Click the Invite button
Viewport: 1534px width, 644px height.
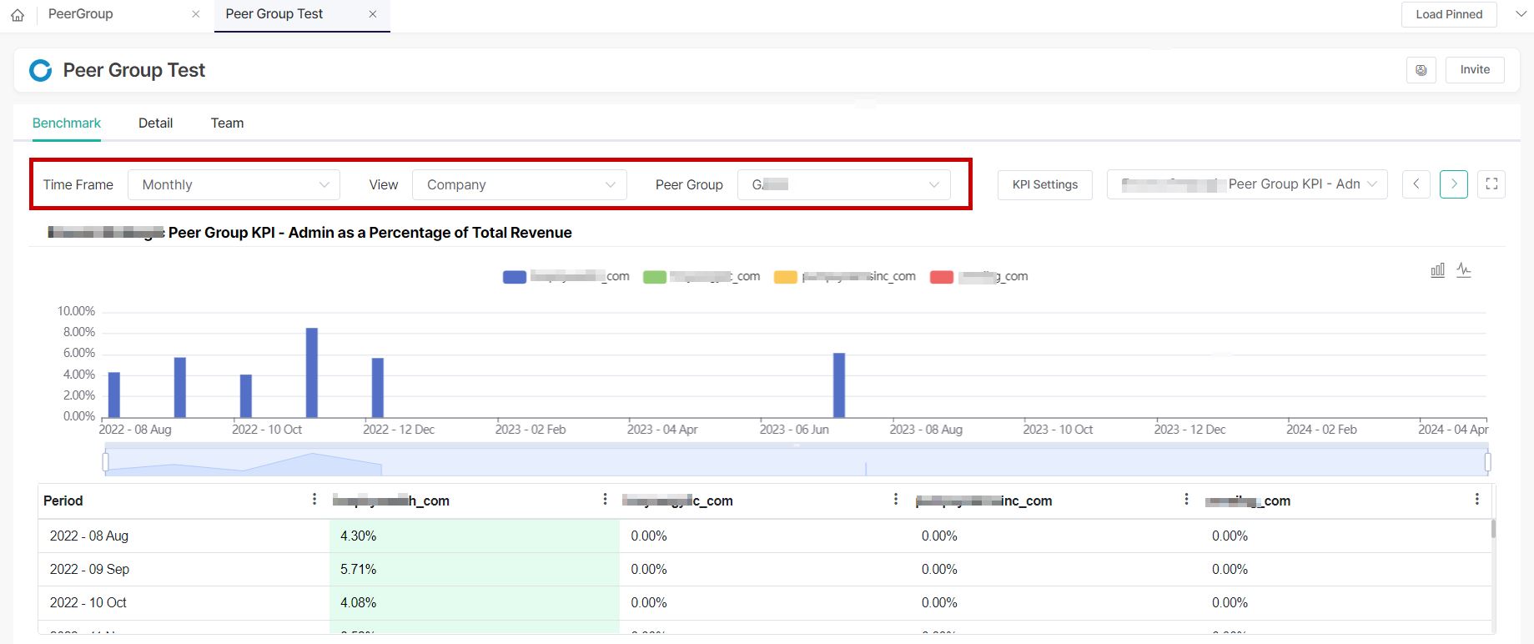[x=1474, y=70]
